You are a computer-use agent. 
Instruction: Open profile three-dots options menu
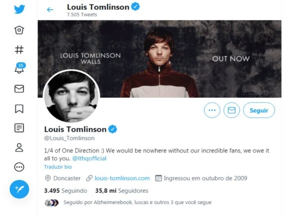212,110
